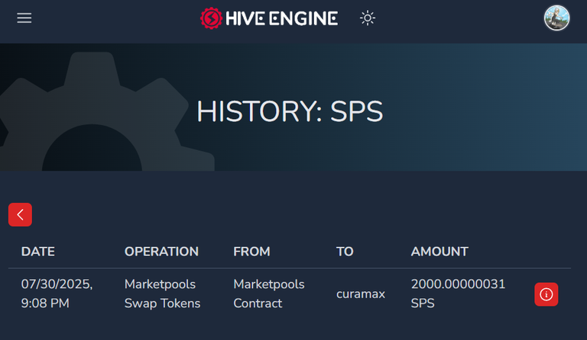Open the user profile avatar menu

pos(556,18)
